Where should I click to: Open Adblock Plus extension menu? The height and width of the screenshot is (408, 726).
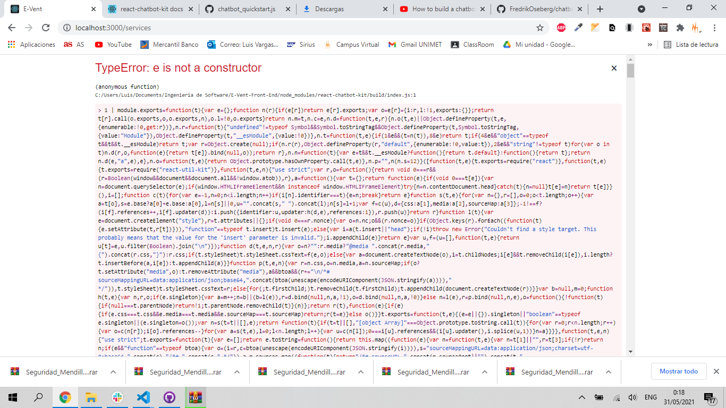click(562, 27)
